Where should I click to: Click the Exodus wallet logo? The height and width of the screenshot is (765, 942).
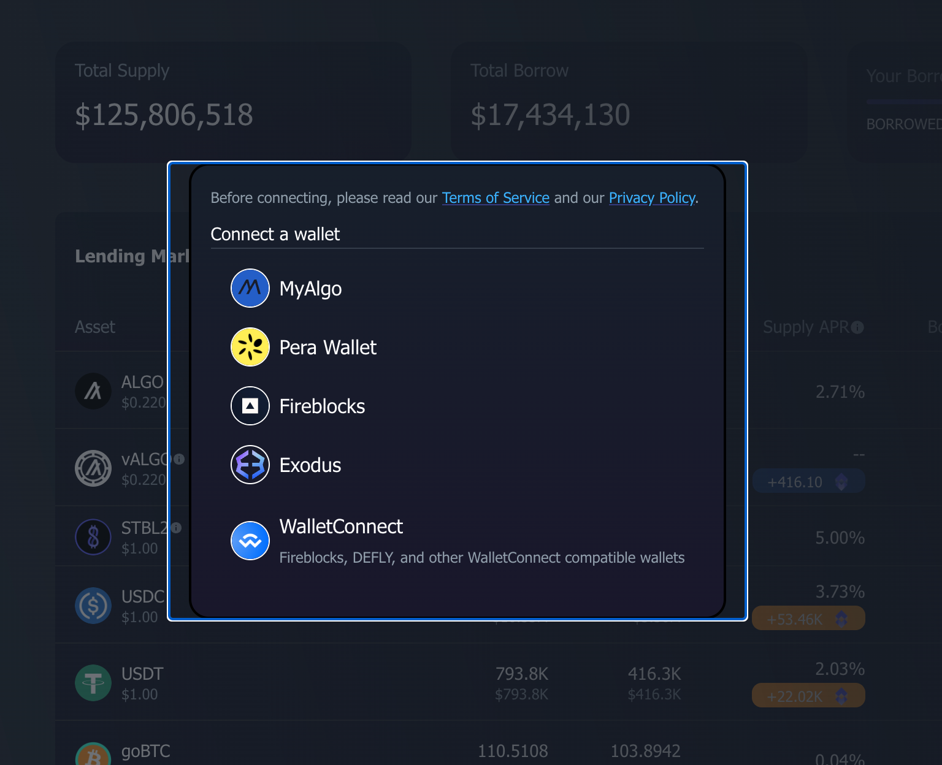(x=250, y=465)
